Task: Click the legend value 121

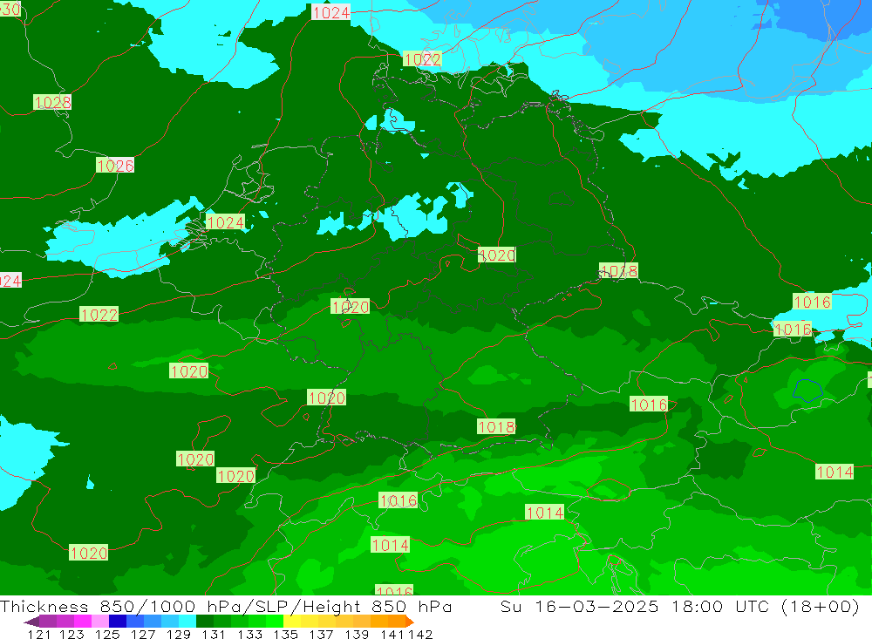Action: (x=39, y=634)
